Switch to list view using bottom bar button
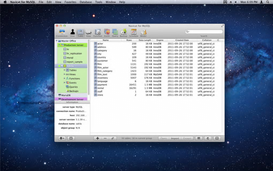The image size is (273, 171). click(x=198, y=138)
